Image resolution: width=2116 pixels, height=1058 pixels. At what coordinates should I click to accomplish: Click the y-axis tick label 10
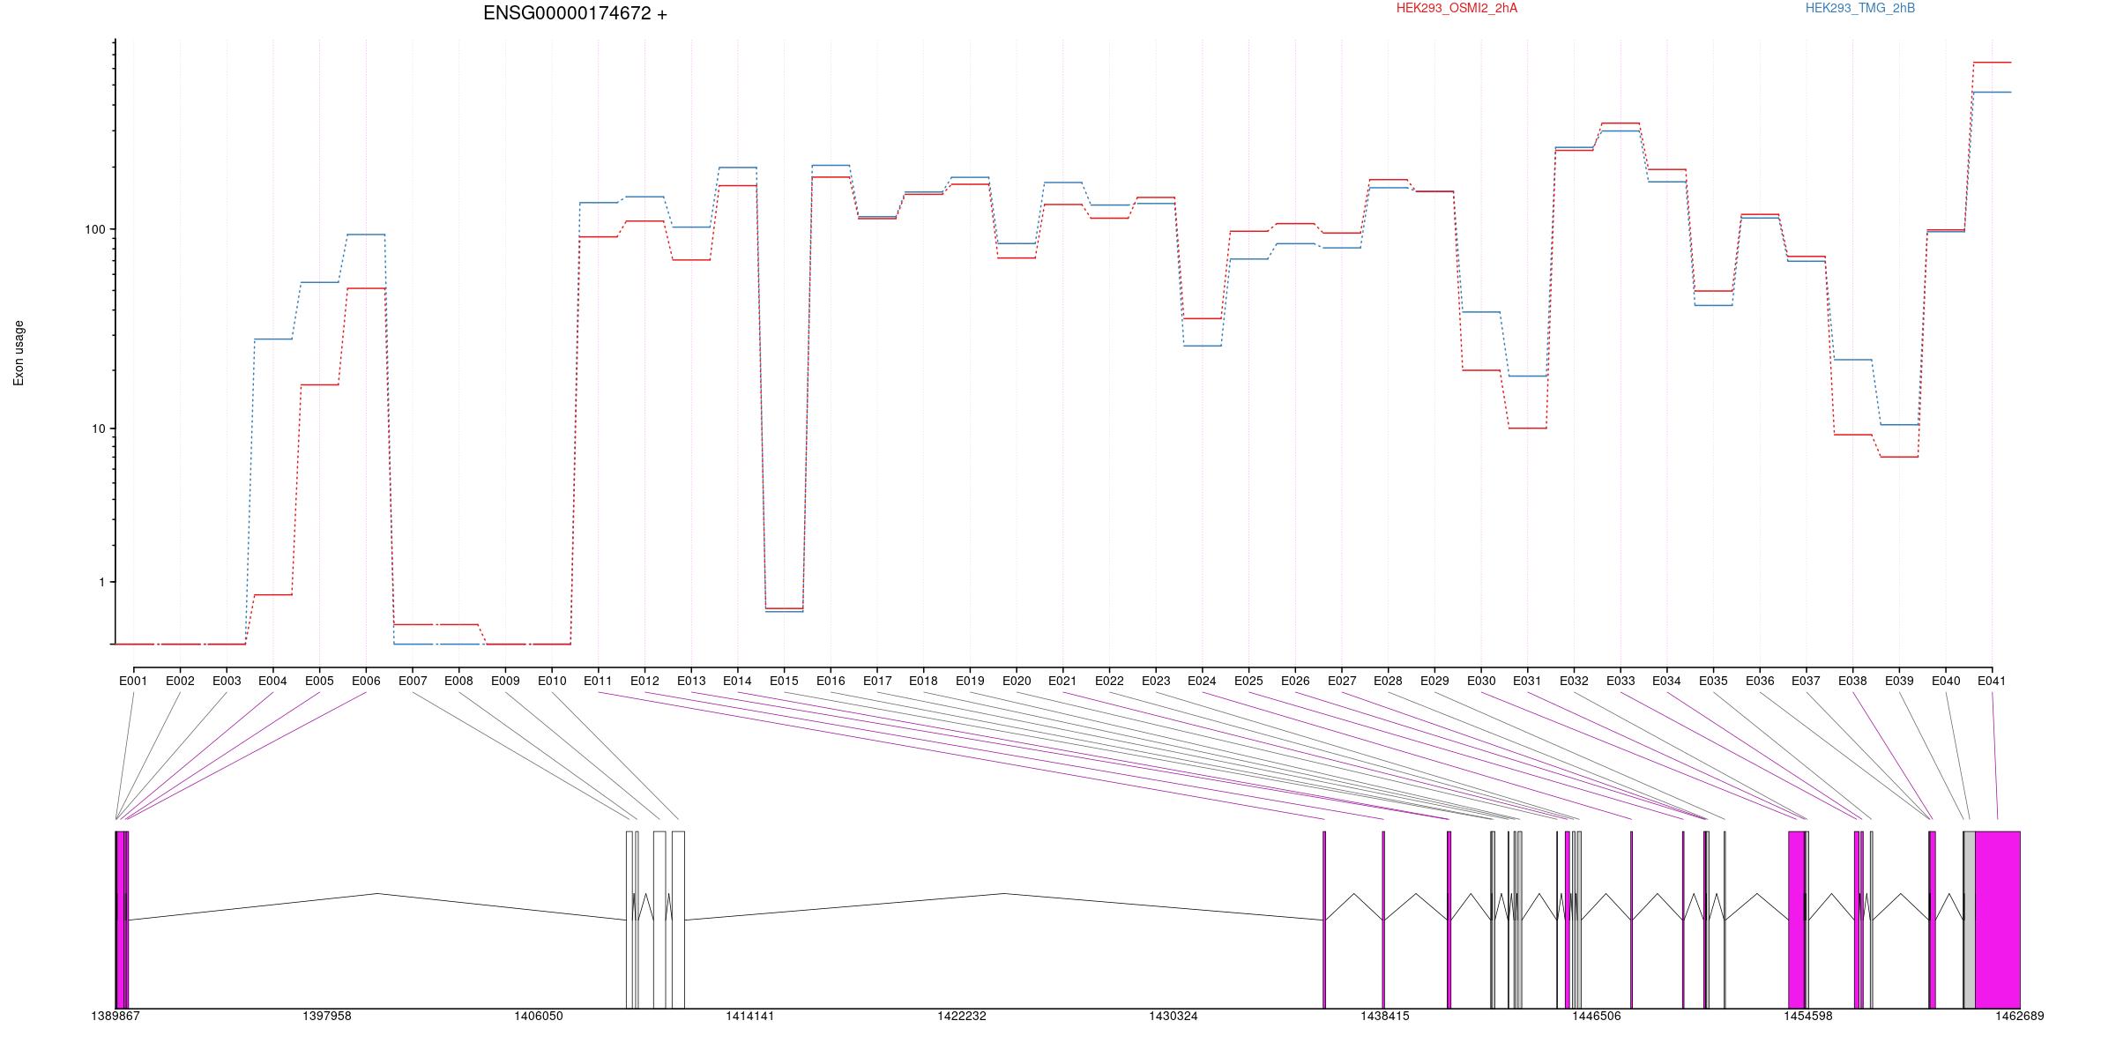(97, 429)
